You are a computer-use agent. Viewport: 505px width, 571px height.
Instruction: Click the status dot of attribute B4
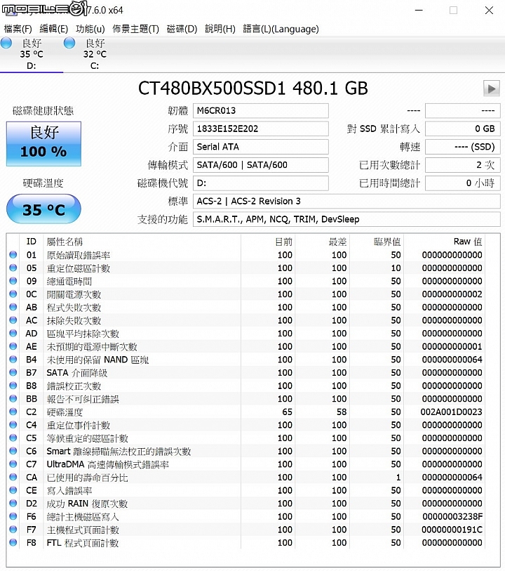[x=13, y=360]
